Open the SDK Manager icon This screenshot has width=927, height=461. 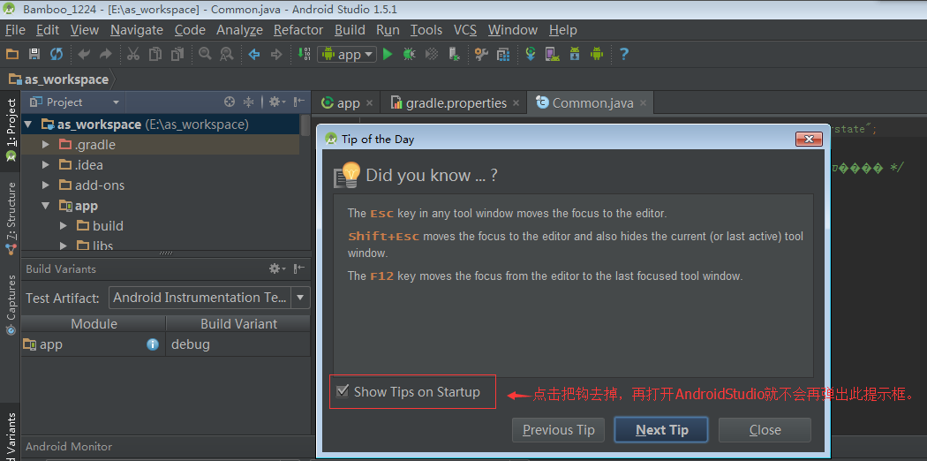(575, 55)
